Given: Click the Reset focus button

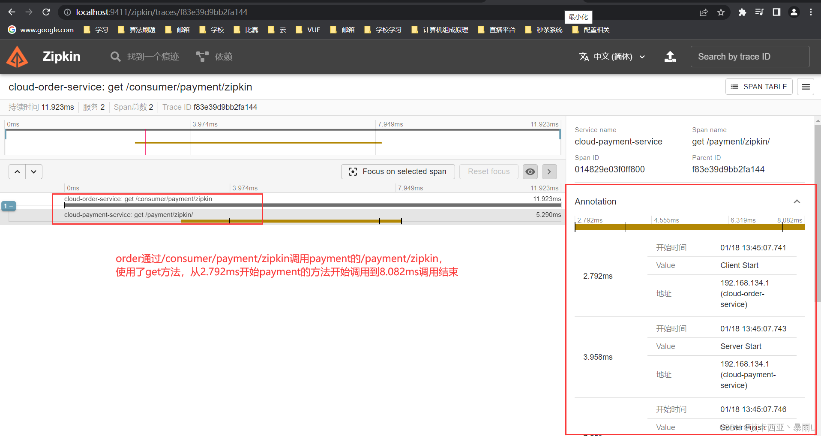Looking at the screenshot, I should click(x=489, y=171).
